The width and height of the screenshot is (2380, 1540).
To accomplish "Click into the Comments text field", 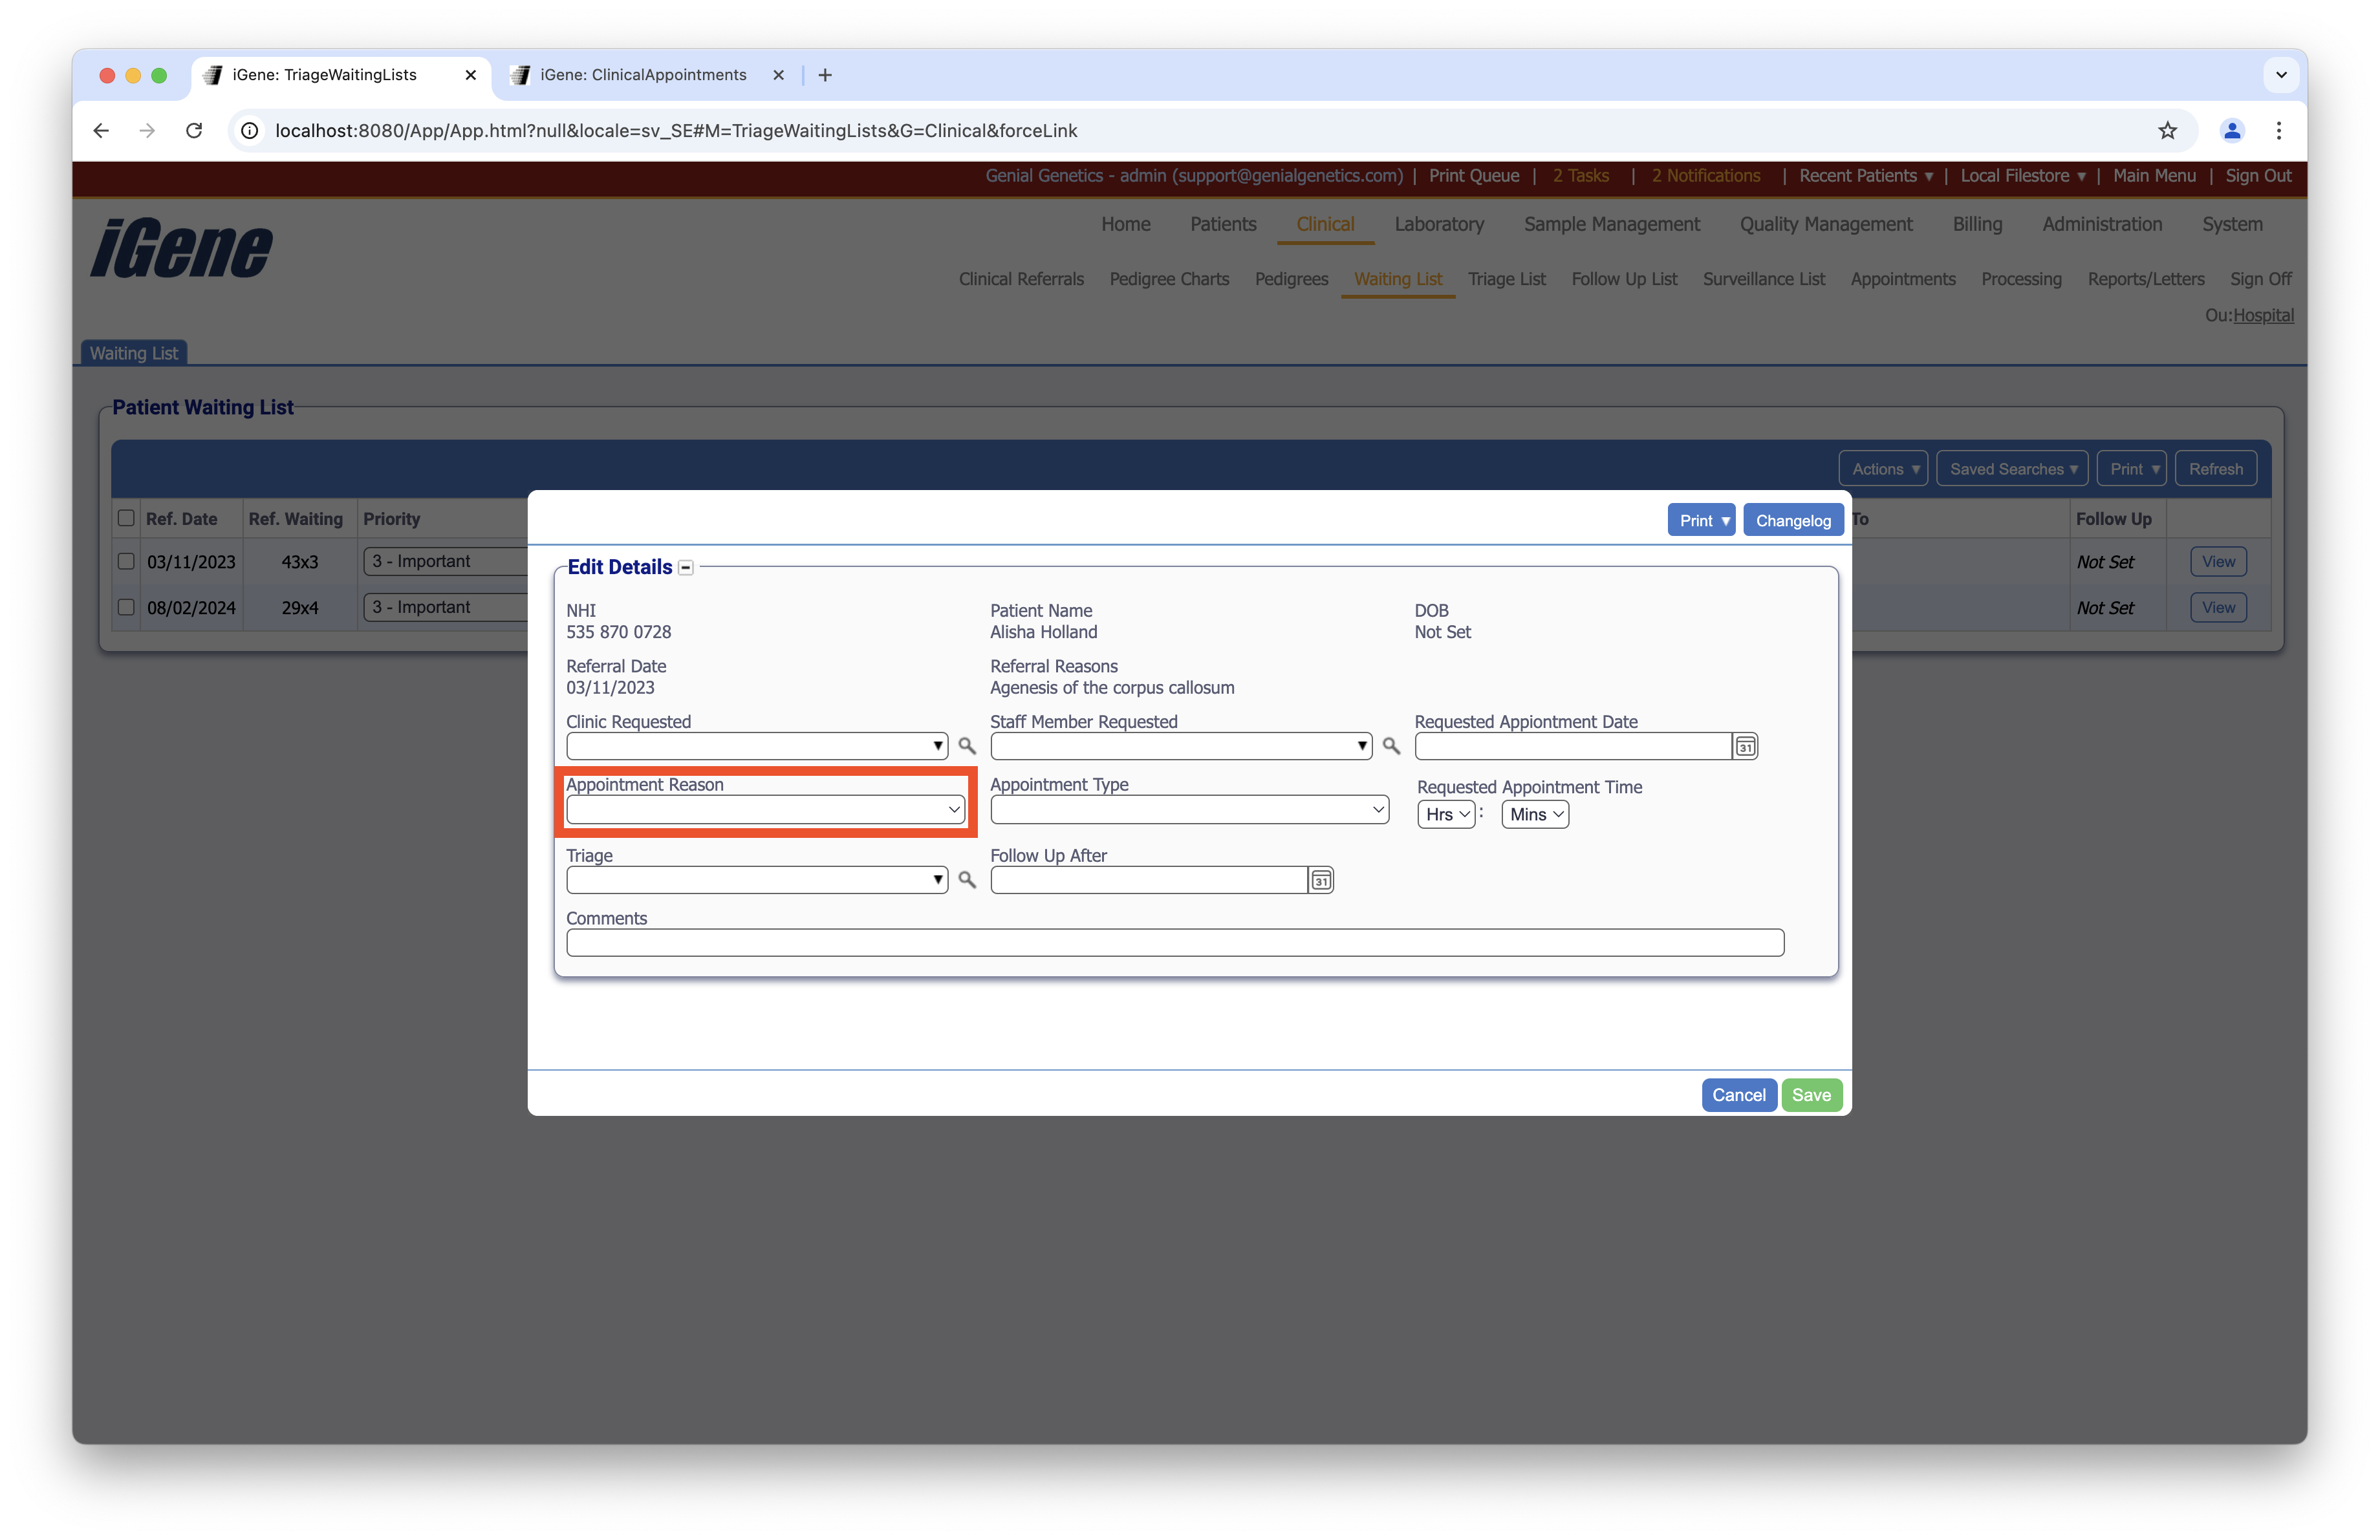I will click(x=1174, y=943).
